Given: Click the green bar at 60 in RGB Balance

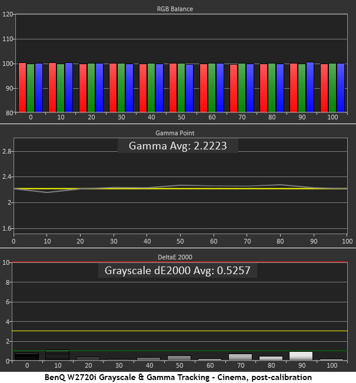Looking at the screenshot, I should [x=212, y=88].
